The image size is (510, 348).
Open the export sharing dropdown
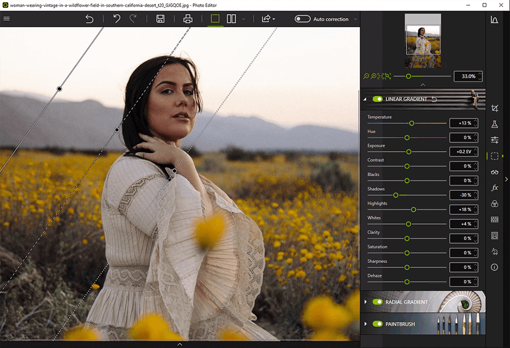click(273, 19)
